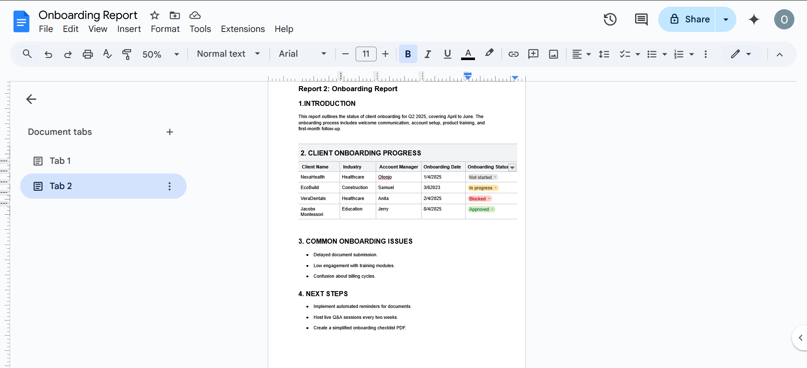807x368 pixels.
Task: Open the Edit menu
Action: click(x=71, y=29)
